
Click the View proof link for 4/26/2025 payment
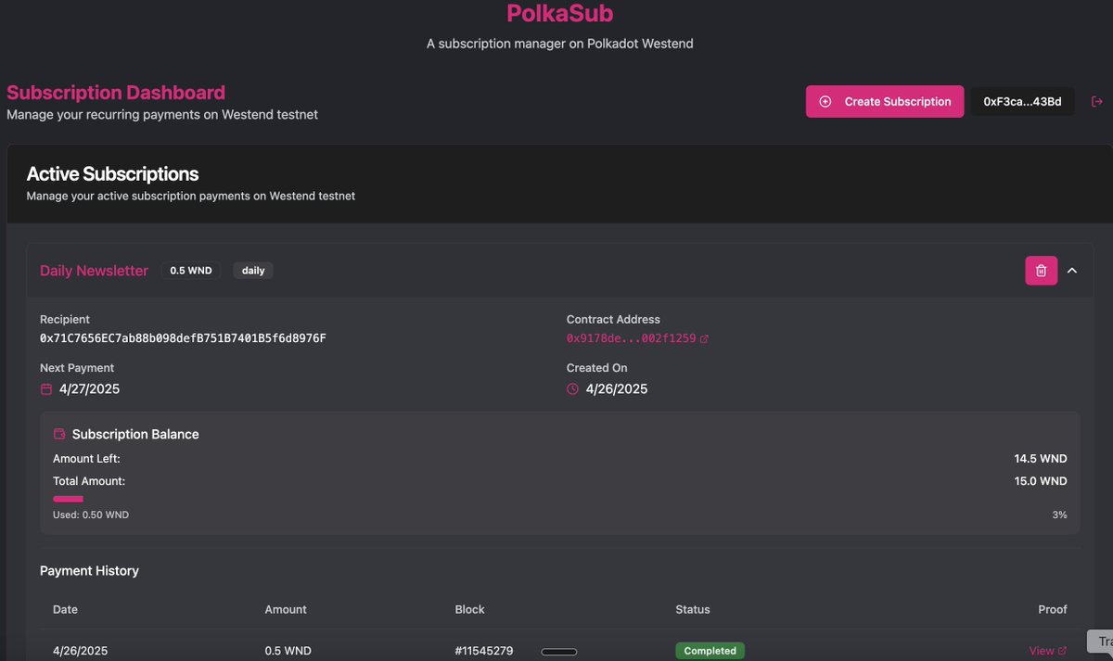coord(1048,651)
